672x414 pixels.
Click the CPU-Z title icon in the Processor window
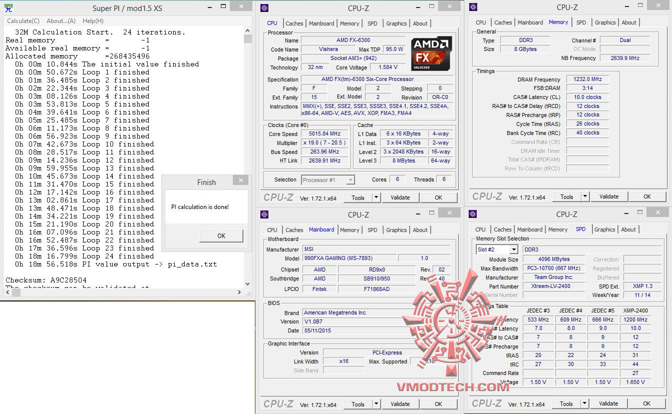click(x=264, y=8)
